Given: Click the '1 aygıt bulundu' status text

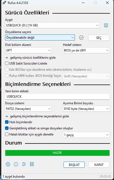Looking at the screenshot, I should coord(14,177).
